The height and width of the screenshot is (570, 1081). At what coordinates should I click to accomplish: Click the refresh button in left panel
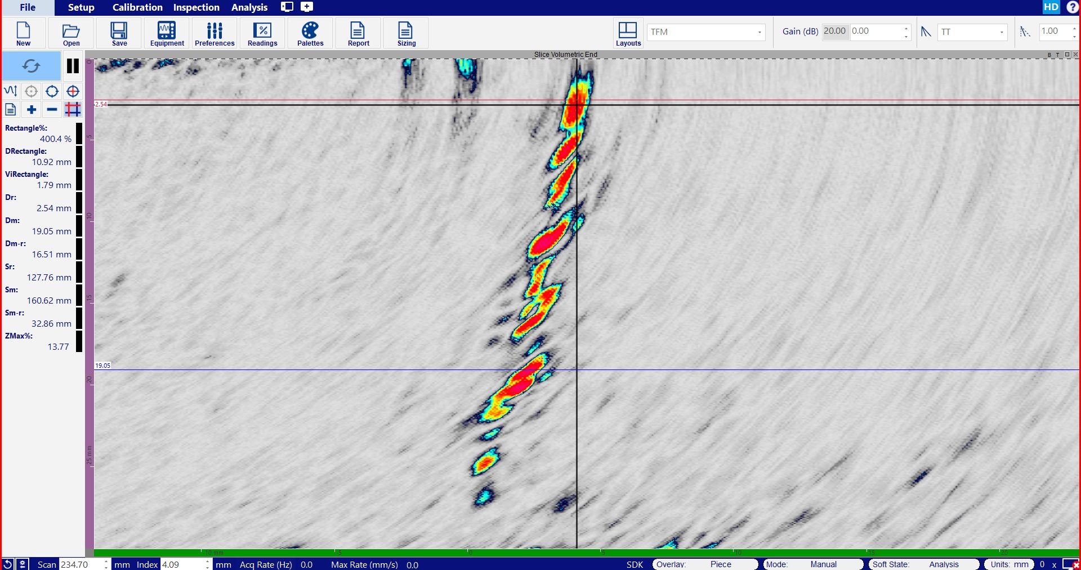(x=32, y=66)
